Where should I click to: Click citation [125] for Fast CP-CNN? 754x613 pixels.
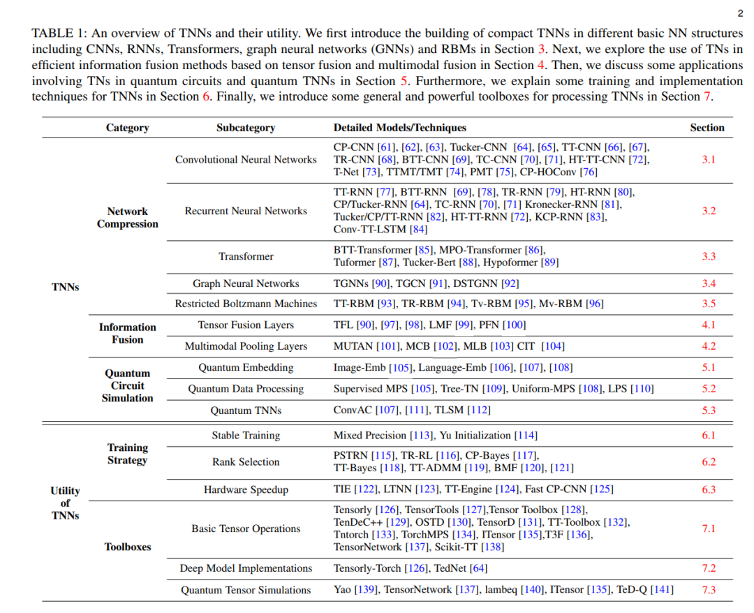coord(602,489)
